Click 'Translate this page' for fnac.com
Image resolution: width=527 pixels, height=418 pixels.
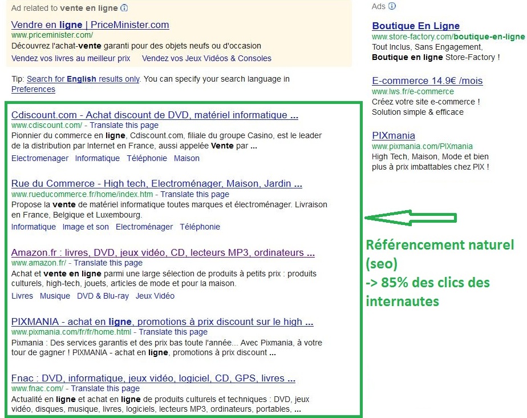pyautogui.click(x=105, y=388)
